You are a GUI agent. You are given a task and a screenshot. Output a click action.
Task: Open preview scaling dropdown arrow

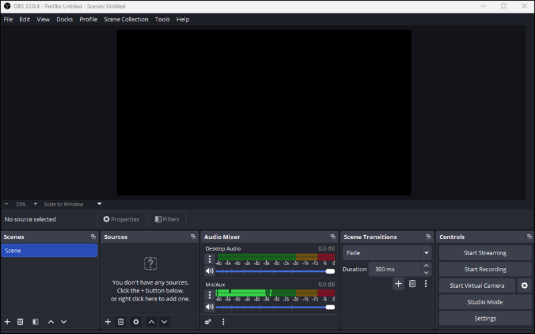[x=99, y=204]
